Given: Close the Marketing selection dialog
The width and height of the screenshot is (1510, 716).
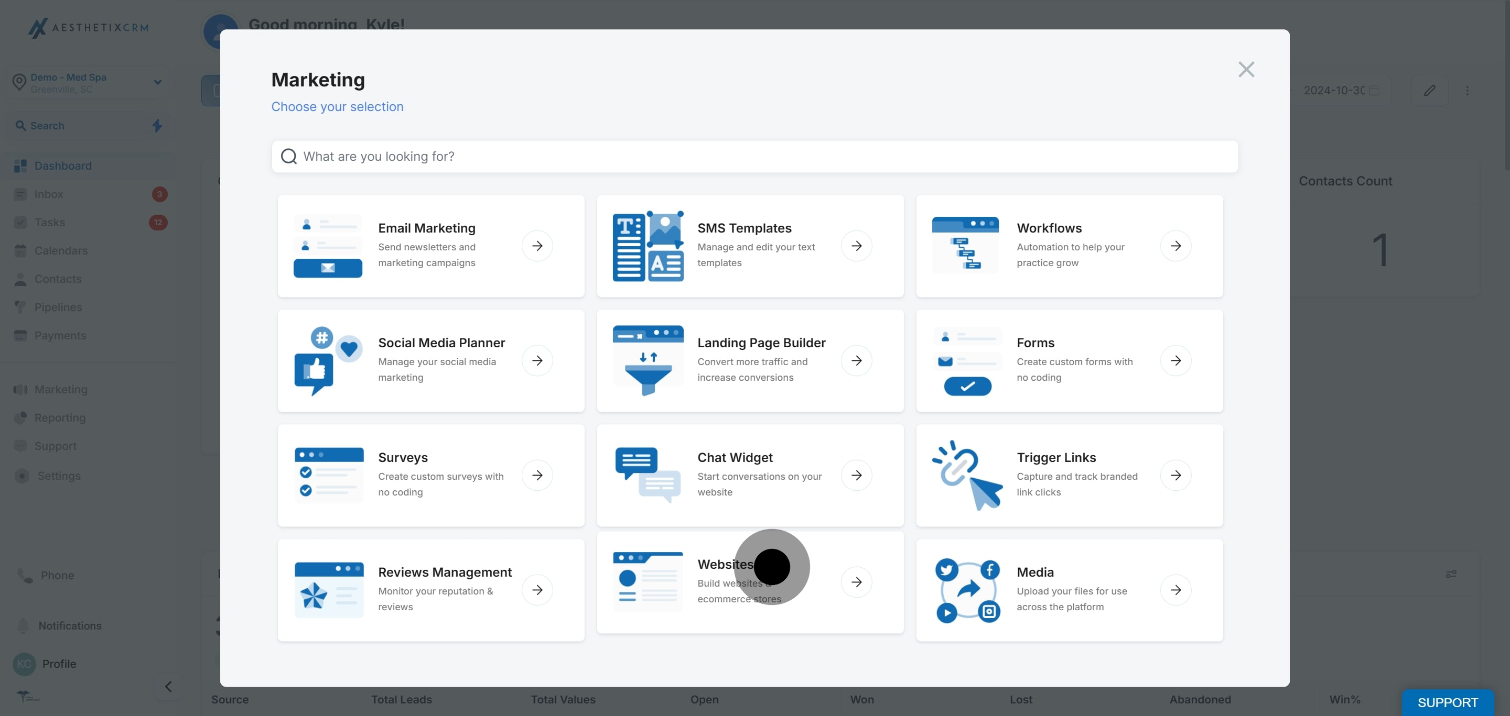Looking at the screenshot, I should pos(1246,70).
